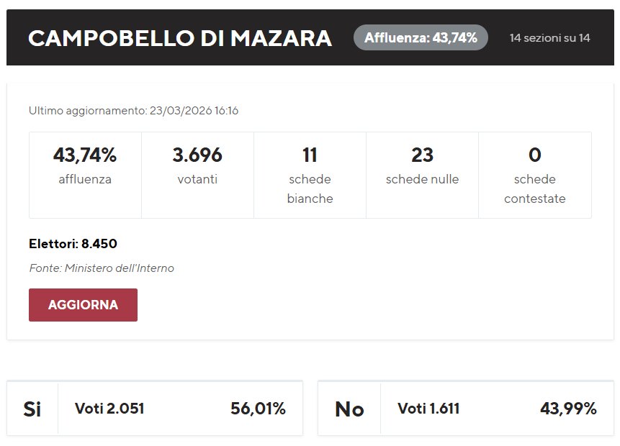This screenshot has height=446, width=620.
Task: Click the 'votanti' caption under 3.696
Action: 197,179
